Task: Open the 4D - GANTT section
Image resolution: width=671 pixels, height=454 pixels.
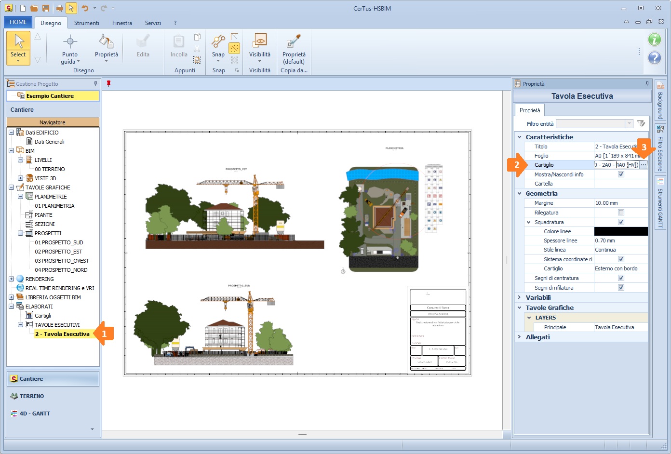Action: pos(35,414)
